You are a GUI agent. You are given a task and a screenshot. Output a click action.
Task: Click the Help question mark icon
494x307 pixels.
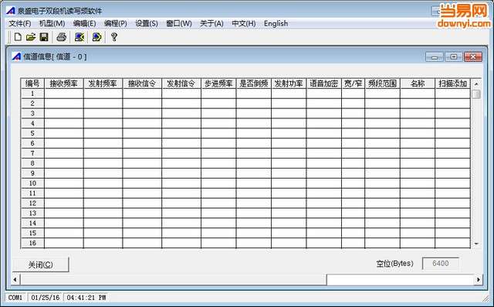pyautogui.click(x=114, y=37)
